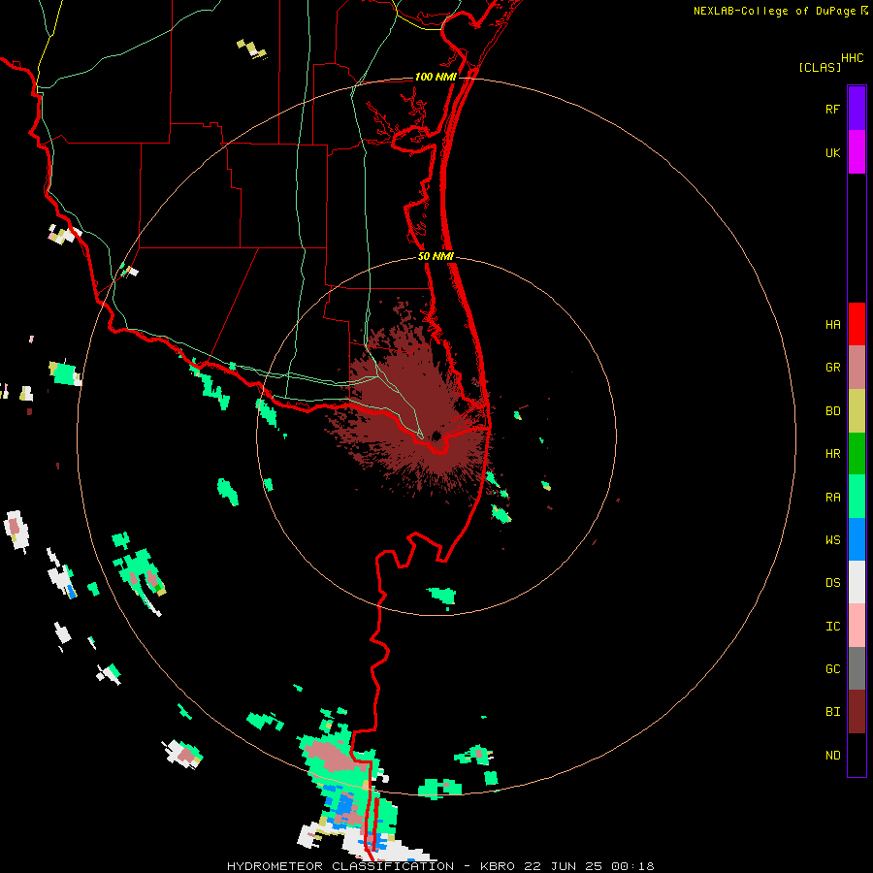Click the BI brown legend swatch

tap(857, 712)
